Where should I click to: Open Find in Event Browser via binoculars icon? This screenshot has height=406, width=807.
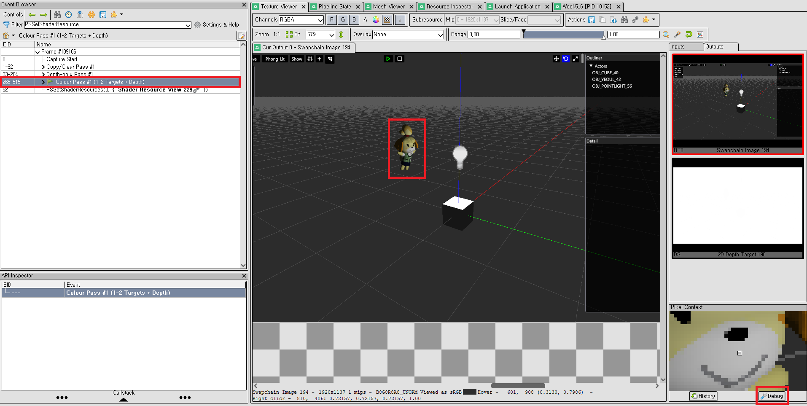(x=57, y=15)
